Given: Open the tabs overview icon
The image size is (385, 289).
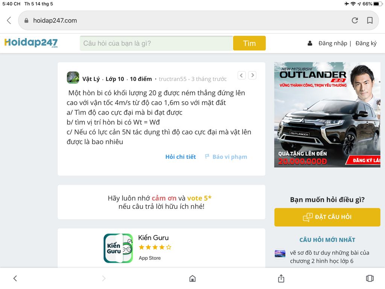Looking at the screenshot, I should (370, 278).
